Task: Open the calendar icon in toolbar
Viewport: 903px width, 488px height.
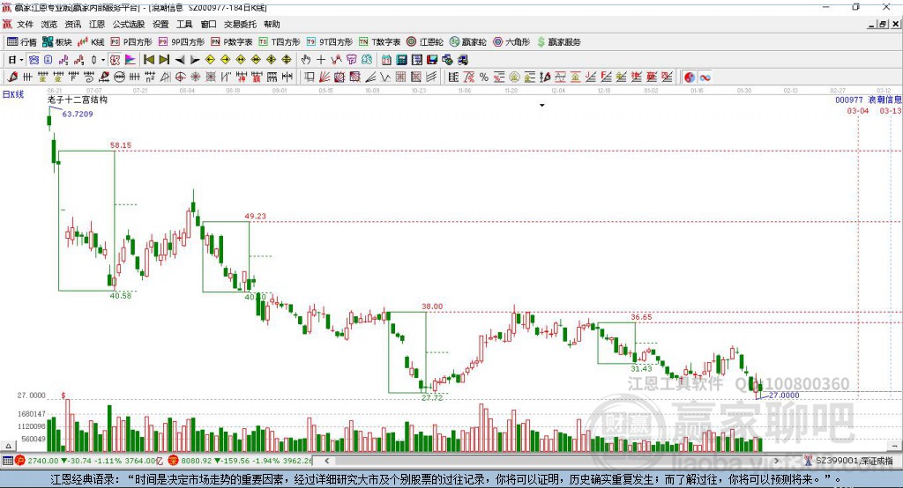Action: (x=386, y=60)
